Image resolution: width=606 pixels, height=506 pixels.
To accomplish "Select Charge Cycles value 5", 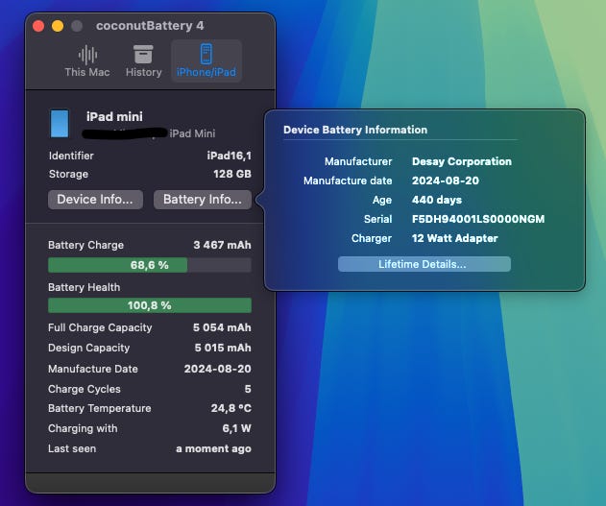I will pyautogui.click(x=248, y=389).
